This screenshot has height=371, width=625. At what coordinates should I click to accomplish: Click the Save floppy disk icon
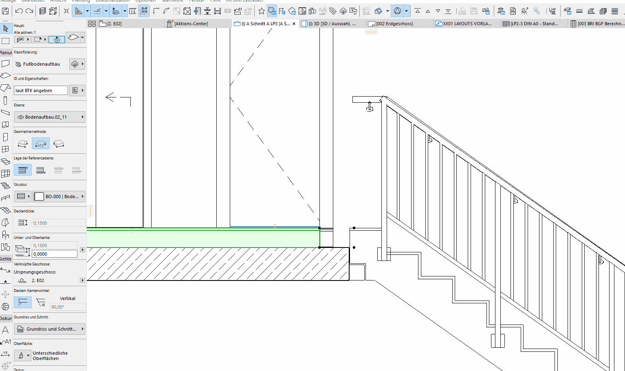point(6,11)
